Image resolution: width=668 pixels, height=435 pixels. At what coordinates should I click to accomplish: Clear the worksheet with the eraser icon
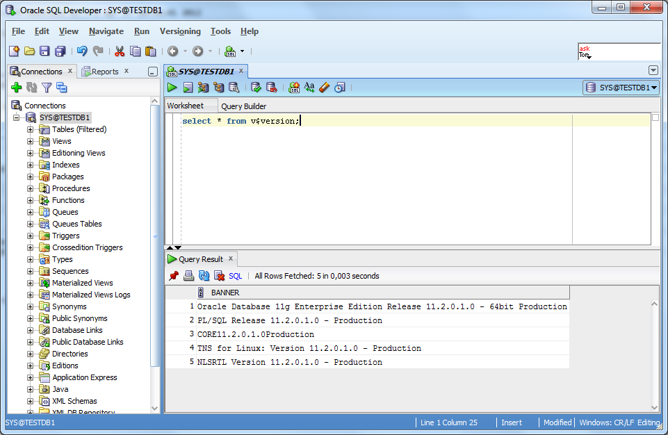pos(324,88)
